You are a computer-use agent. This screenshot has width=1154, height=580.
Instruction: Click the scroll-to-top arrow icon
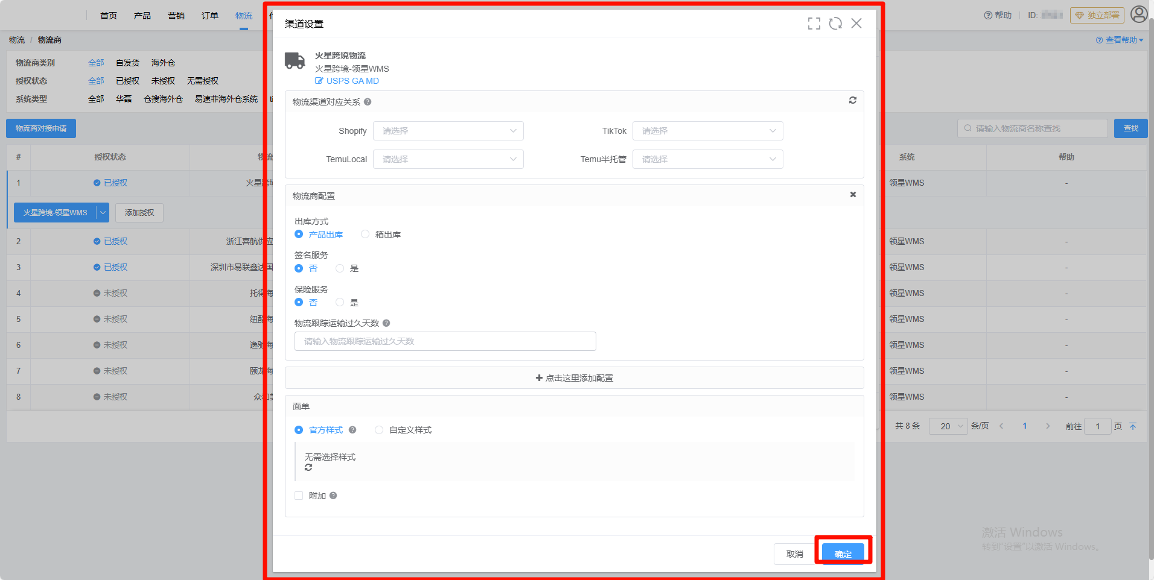[1133, 426]
